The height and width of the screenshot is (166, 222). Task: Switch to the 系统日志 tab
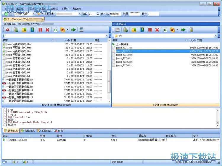click(44, 131)
